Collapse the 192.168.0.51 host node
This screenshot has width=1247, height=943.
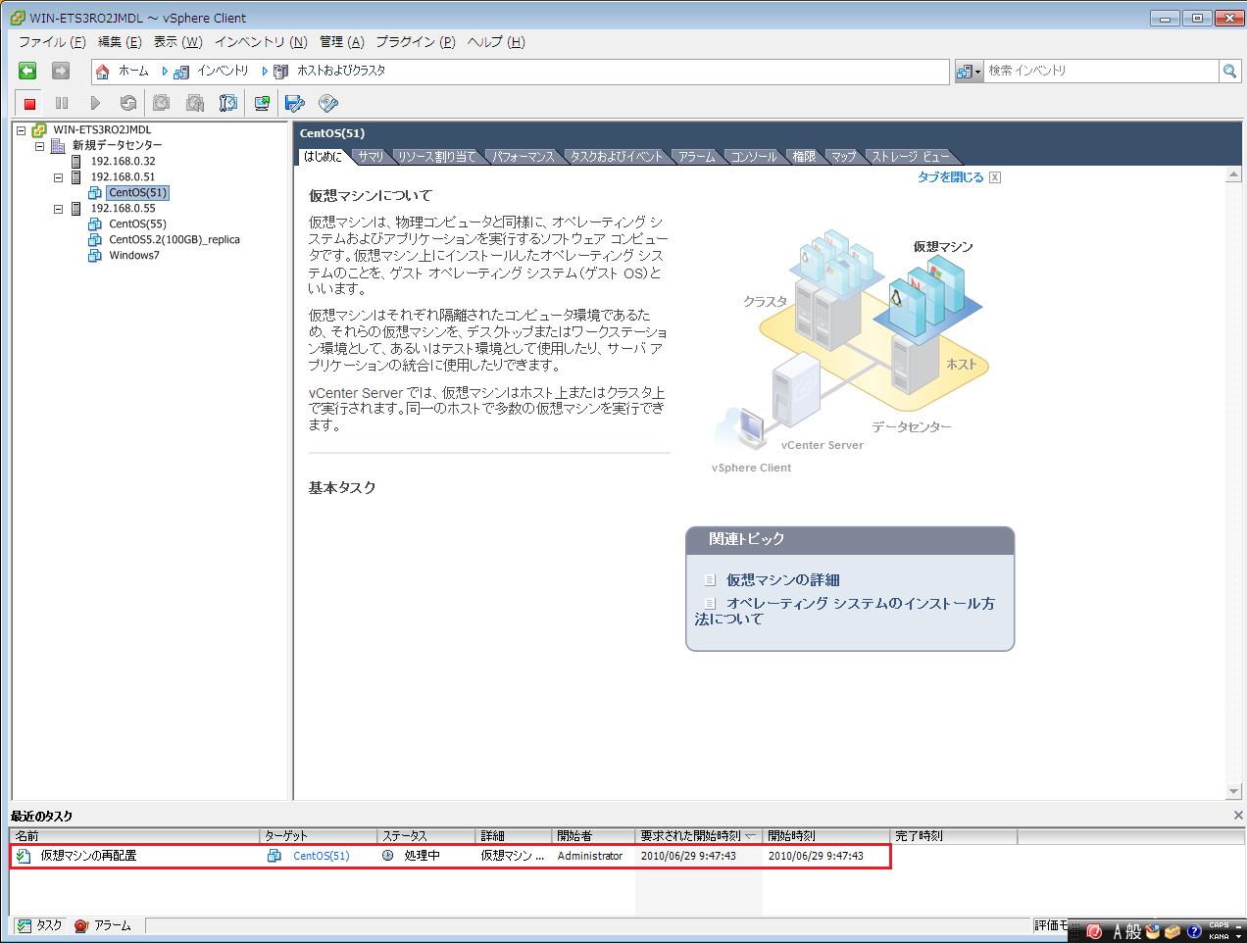coord(58,177)
